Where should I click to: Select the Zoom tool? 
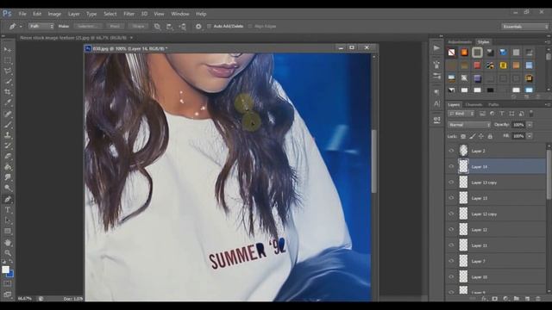coord(8,253)
